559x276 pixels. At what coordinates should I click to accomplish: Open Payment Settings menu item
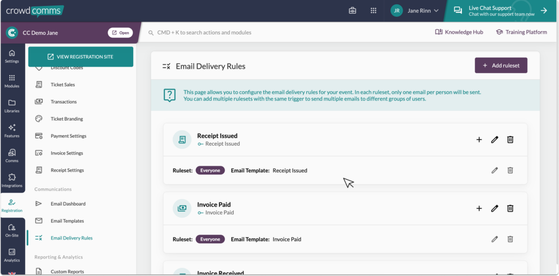[x=68, y=136]
